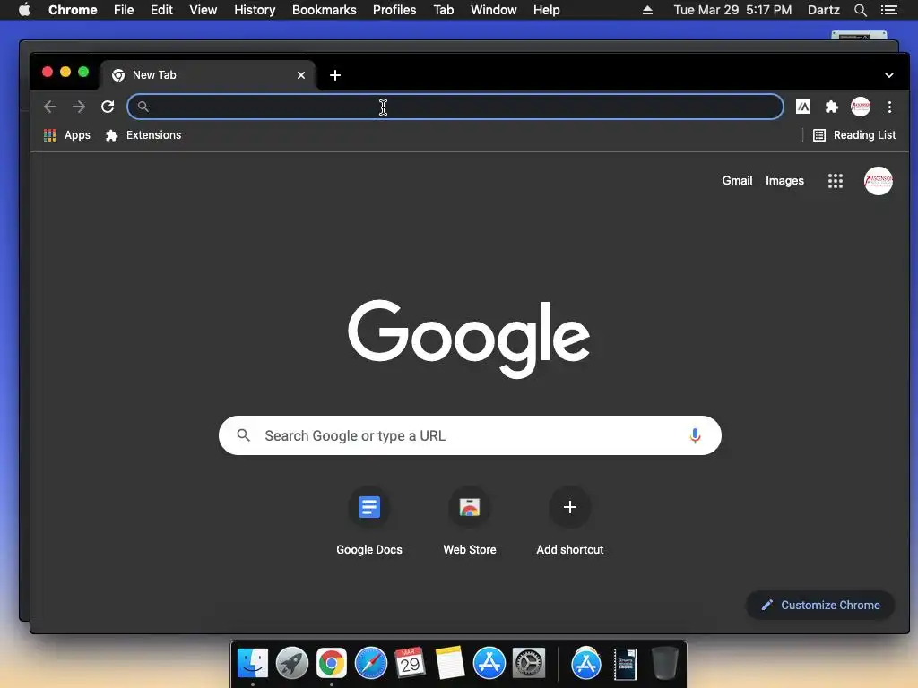
Task: Open the Help menu
Action: [546, 10]
